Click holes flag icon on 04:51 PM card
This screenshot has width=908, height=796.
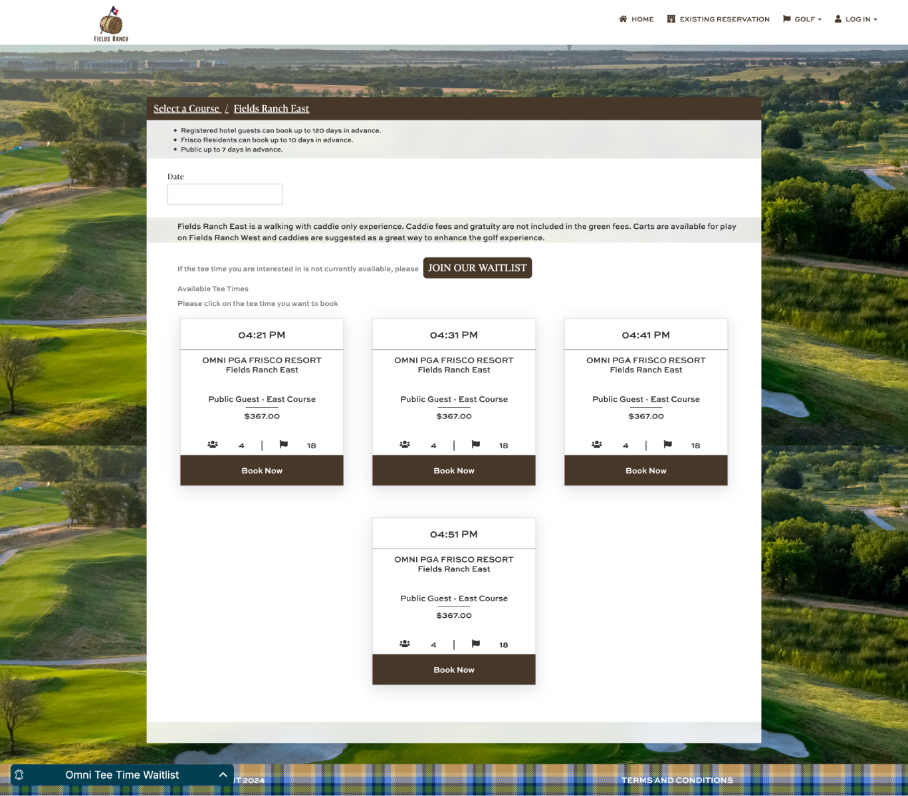[x=476, y=644]
